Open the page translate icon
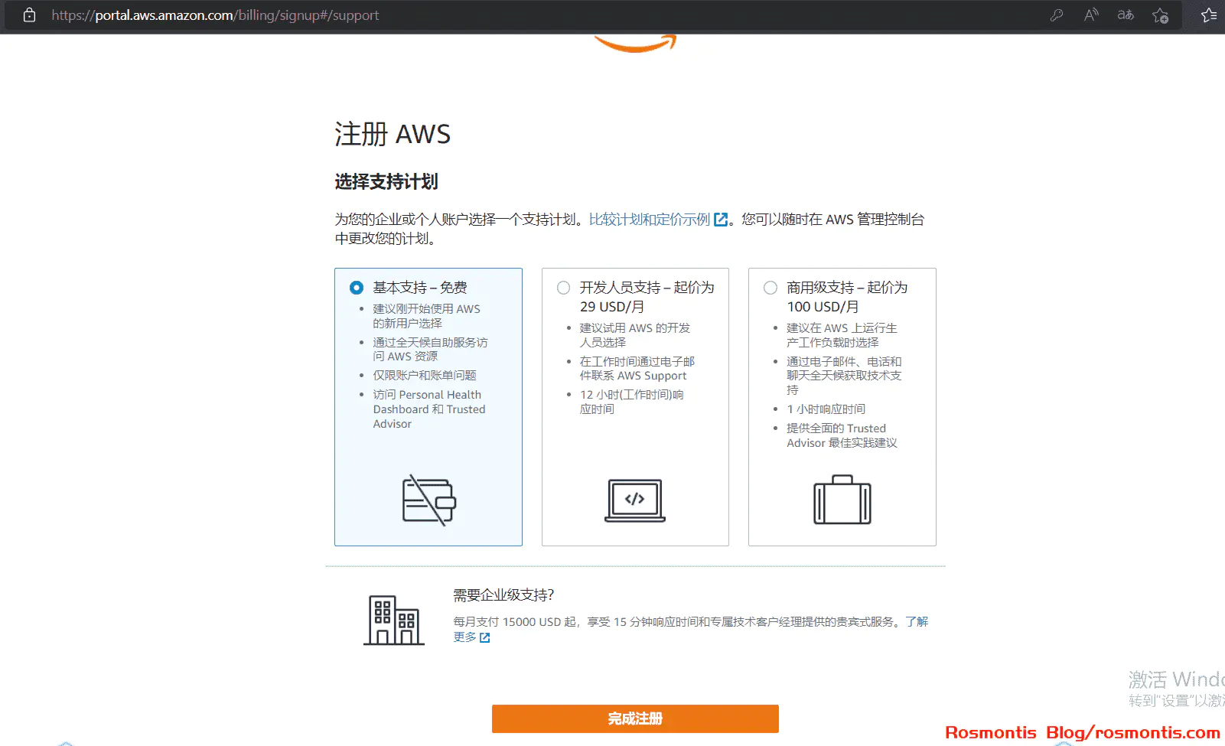This screenshot has height=746, width=1225. [x=1126, y=15]
